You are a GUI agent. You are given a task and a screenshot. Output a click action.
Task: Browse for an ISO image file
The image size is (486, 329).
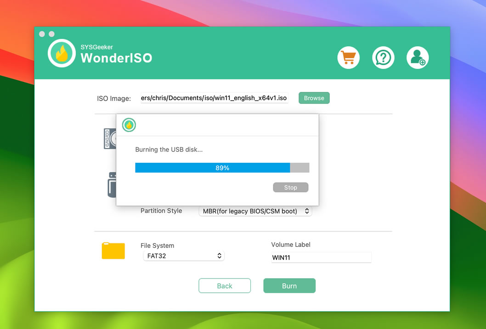point(314,98)
